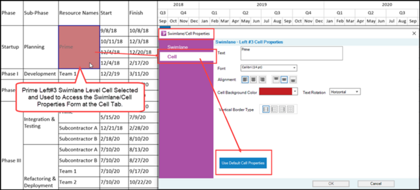Click the 2019 year header in timescale
Screen dimensions: 420x190
pyautogui.click(x=261, y=5)
